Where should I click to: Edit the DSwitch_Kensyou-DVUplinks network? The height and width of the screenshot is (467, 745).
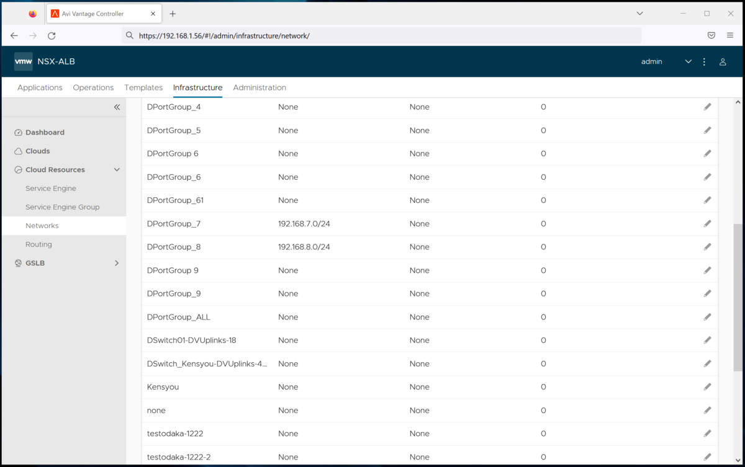coord(707,363)
